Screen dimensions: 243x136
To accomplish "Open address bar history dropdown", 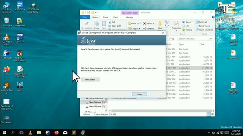I will [170, 39].
